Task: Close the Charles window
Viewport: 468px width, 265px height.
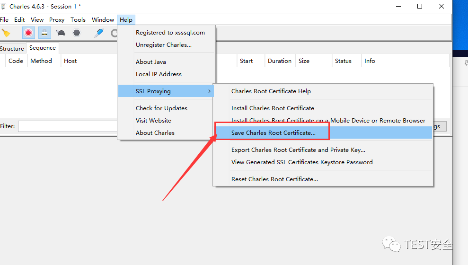Action: (442, 6)
